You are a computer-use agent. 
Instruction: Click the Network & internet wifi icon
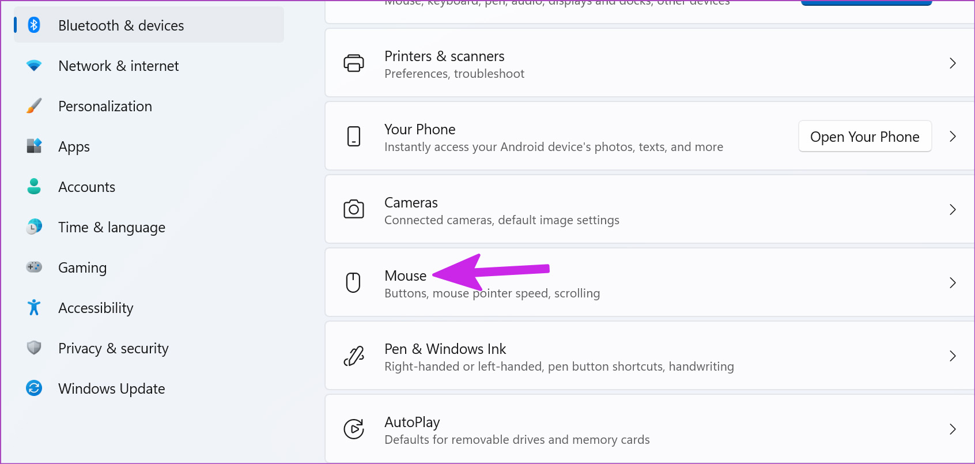[34, 66]
